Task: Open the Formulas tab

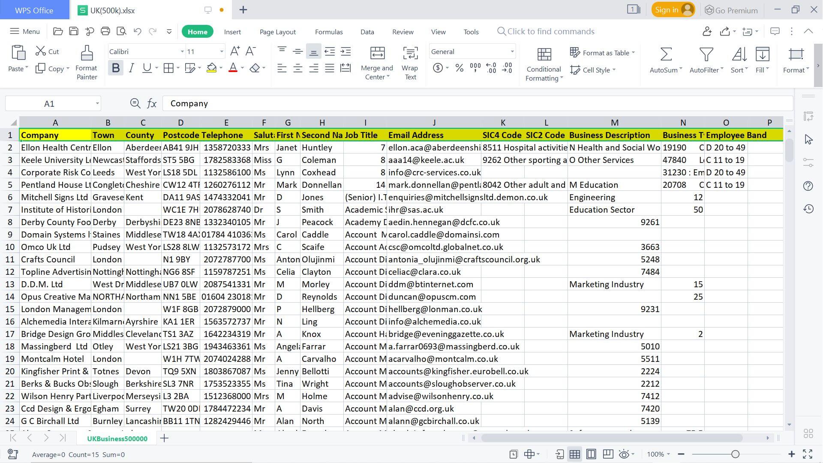Action: pos(329,32)
